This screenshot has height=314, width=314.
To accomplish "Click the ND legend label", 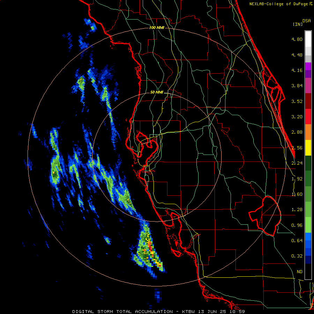I will point(300,272).
